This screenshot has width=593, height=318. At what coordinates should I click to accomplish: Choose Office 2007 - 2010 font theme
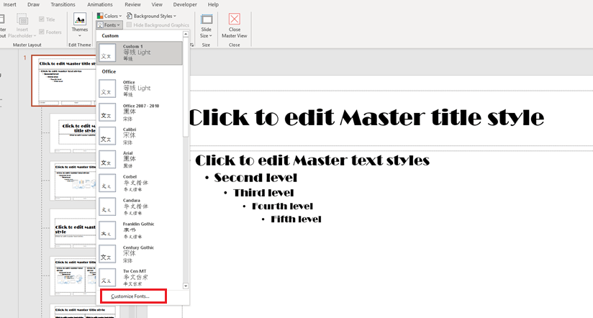140,112
